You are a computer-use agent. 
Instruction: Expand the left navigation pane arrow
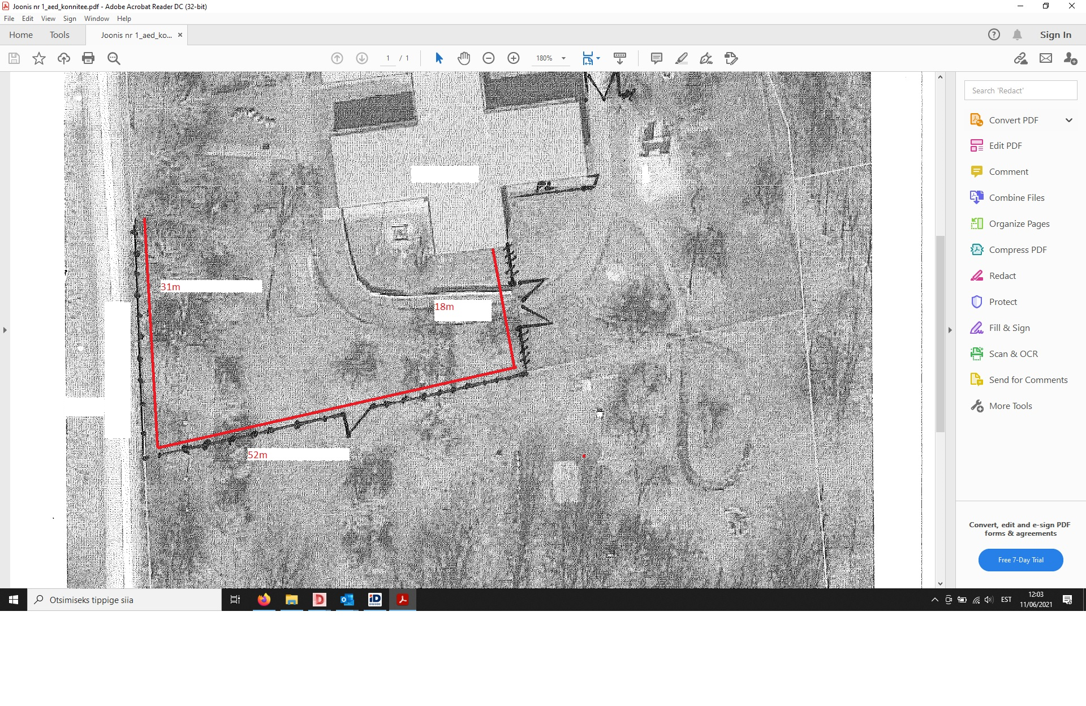(5, 330)
